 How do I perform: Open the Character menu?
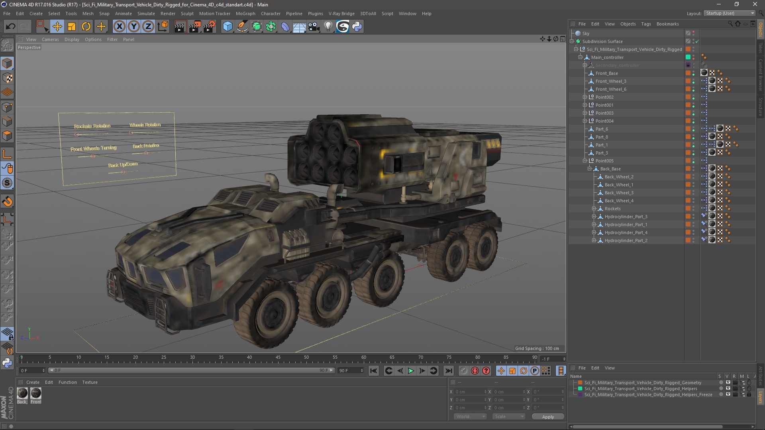(x=271, y=14)
